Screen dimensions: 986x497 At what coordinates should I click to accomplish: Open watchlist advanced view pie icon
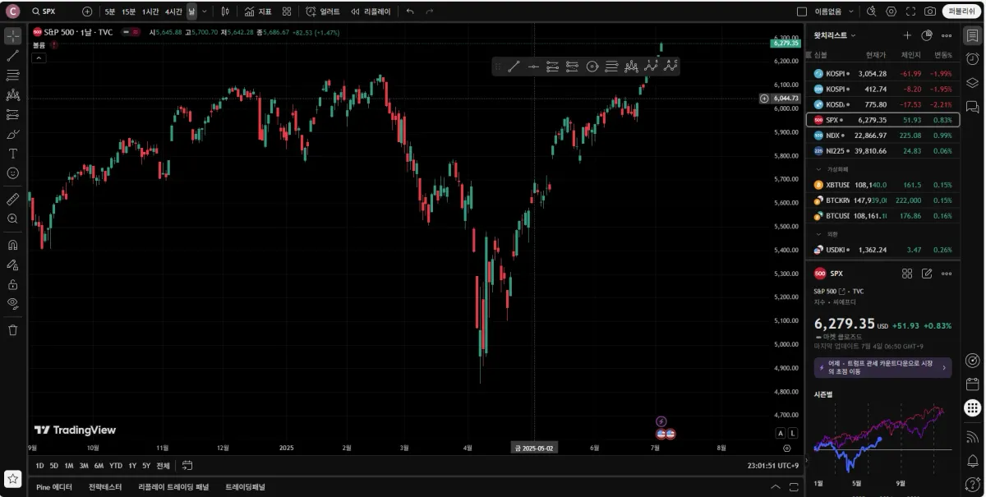tap(927, 35)
